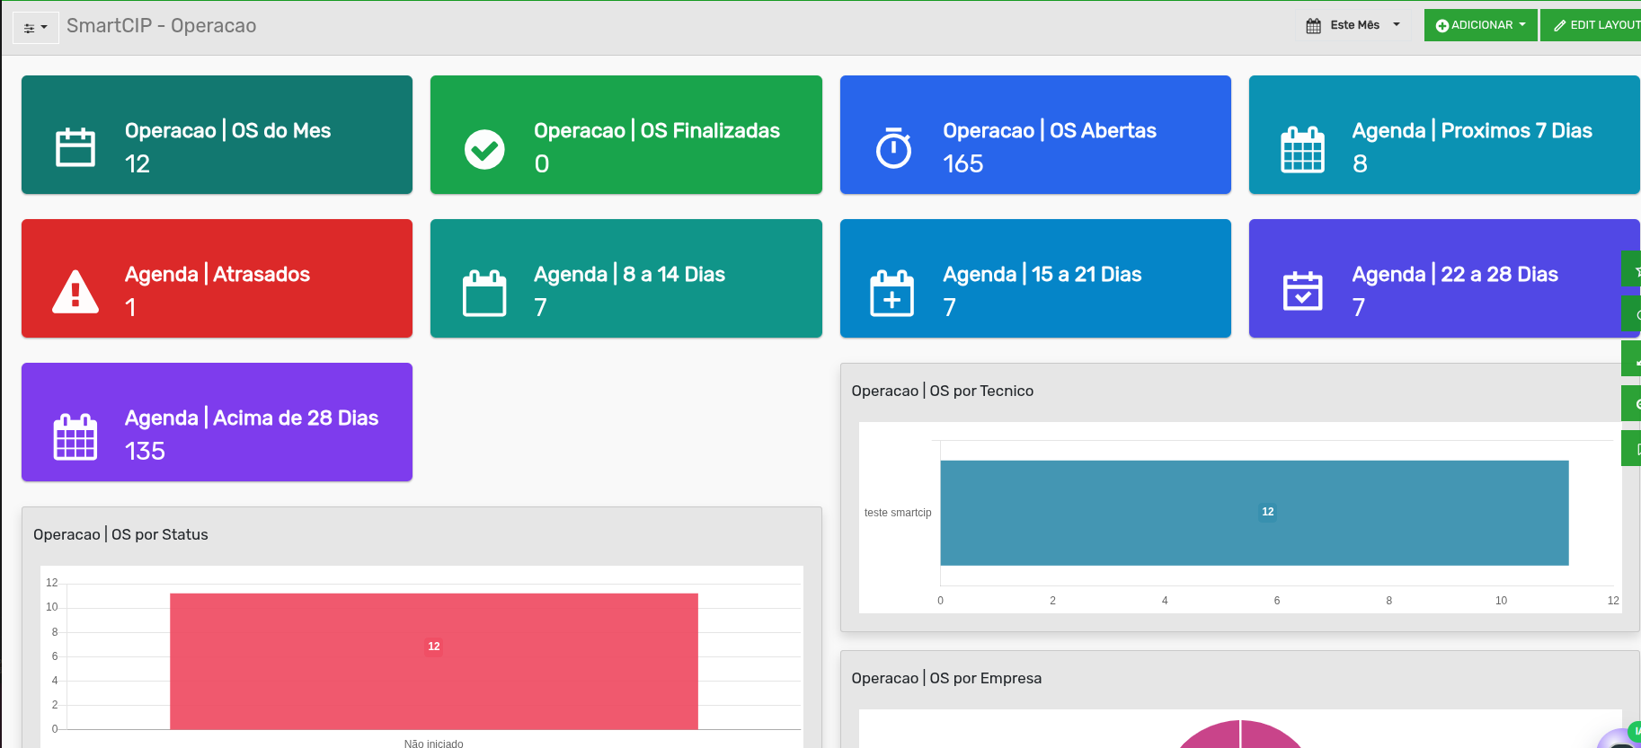Viewport: 1641px width, 748px height.
Task: Click the ADICIONAR button
Action: click(1480, 25)
